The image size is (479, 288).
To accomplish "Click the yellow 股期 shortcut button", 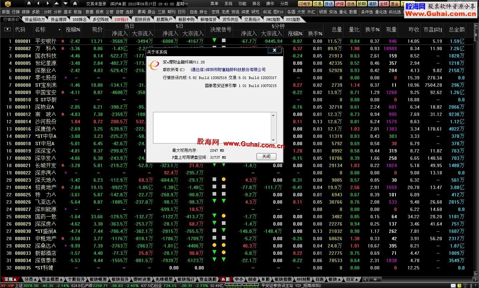I will pos(362,4).
